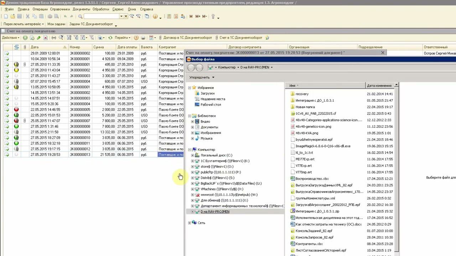Click the pencil Edit document icon
The image size is (456, 256).
tap(38, 38)
